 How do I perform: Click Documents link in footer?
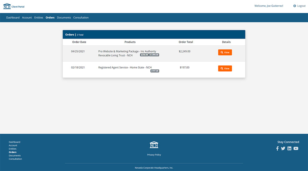click(x=15, y=156)
